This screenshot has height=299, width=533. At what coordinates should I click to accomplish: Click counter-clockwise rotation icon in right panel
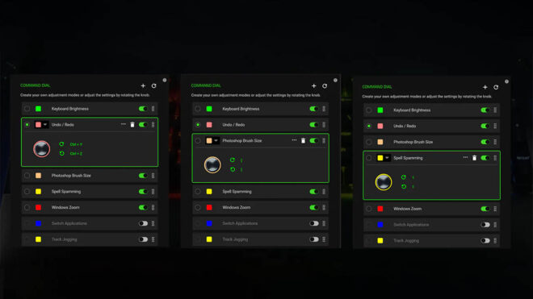pyautogui.click(x=404, y=187)
